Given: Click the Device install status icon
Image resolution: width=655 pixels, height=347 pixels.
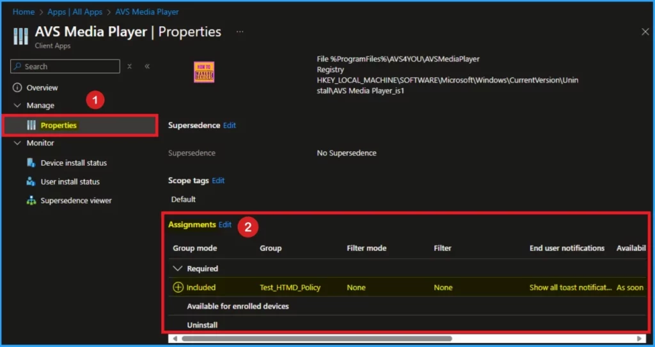Looking at the screenshot, I should [x=31, y=163].
